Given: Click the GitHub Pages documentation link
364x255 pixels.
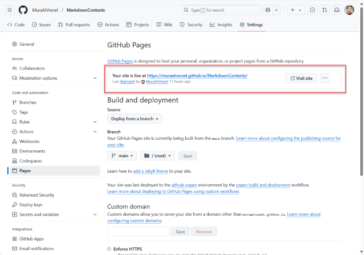Looking at the screenshot, I should pyautogui.click(x=120, y=61).
